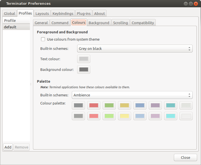Open the Background sub-tab
201x165 pixels.
(x=99, y=23)
